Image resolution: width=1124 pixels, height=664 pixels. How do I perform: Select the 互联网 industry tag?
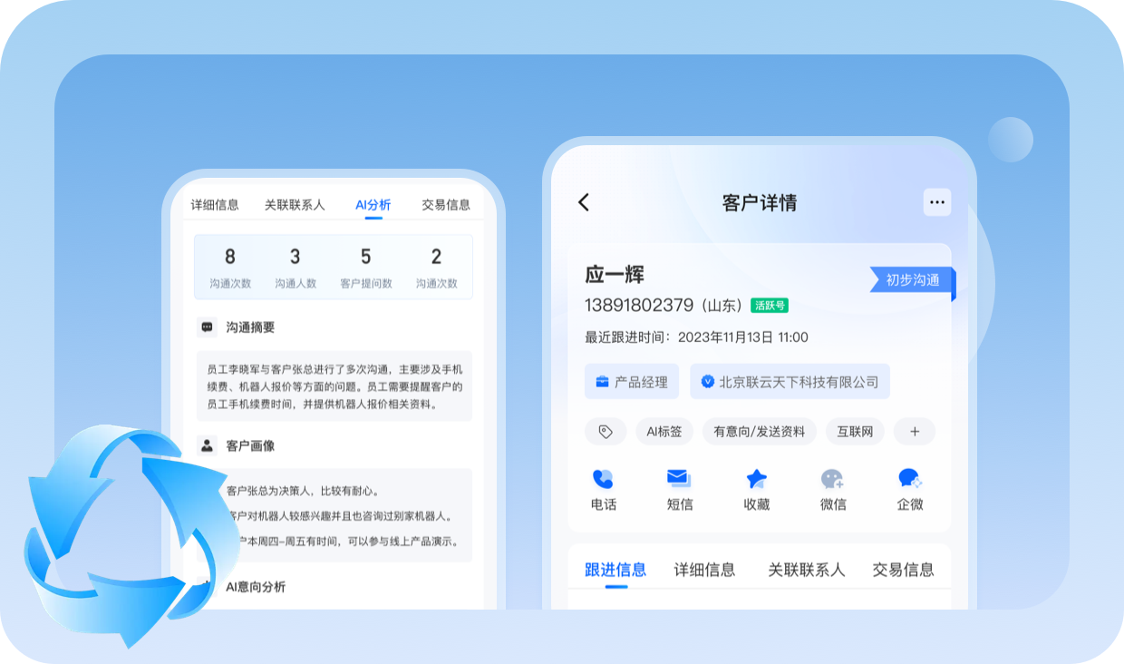tap(855, 432)
